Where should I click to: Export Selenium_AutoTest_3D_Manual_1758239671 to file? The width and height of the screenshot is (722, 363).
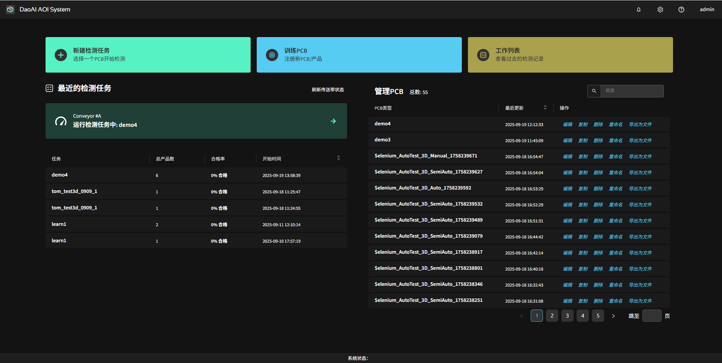[x=640, y=157]
